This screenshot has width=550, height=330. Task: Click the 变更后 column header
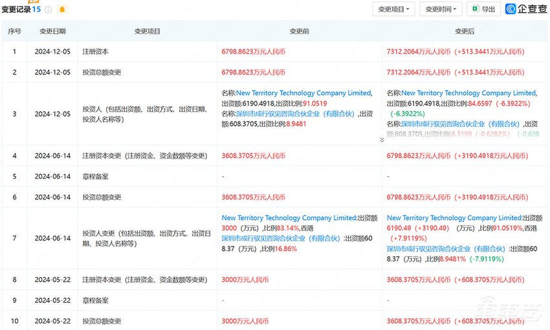coord(465,31)
